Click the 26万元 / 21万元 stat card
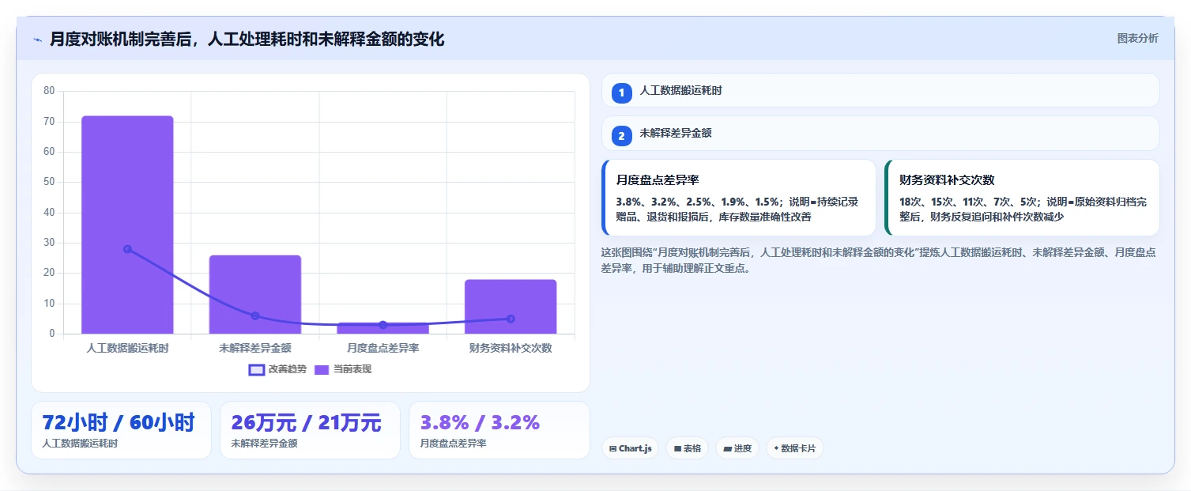 [310, 430]
